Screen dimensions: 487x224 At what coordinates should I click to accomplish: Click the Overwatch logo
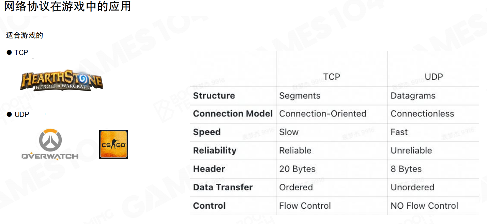[x=50, y=144]
